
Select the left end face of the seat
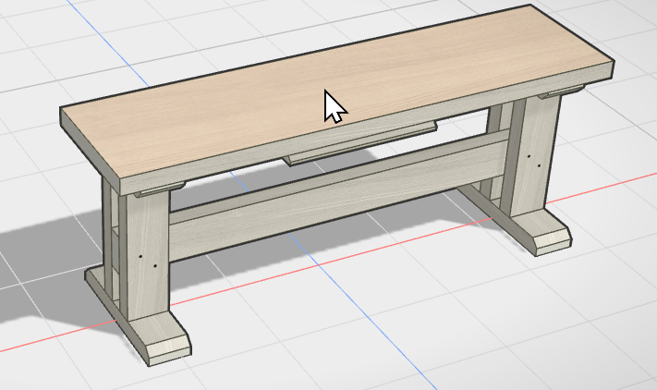pos(90,151)
